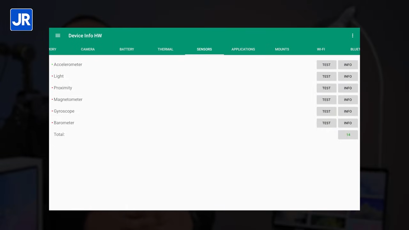
Task: Click the Total label
Action: 59,134
